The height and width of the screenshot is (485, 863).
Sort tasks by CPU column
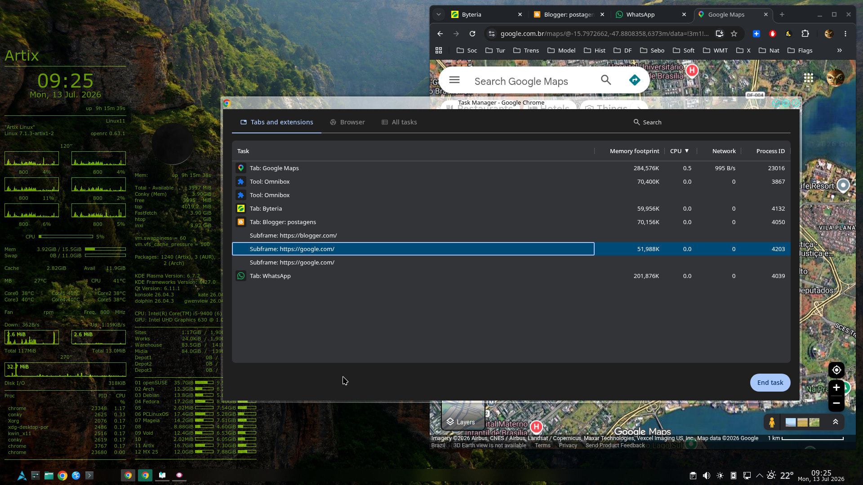pos(680,151)
